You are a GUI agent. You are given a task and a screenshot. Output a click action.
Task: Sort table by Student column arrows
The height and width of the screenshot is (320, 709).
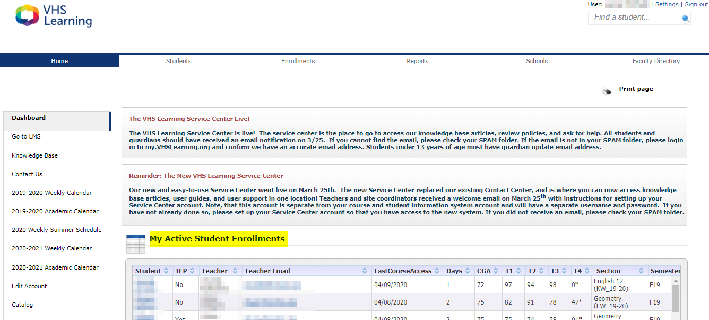(x=167, y=271)
